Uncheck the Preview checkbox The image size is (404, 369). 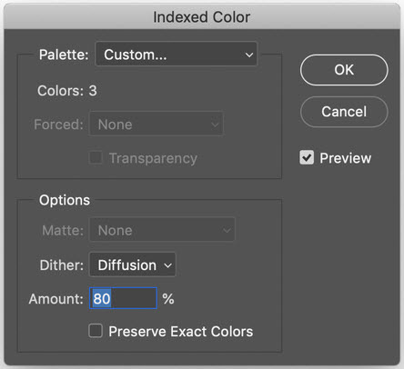(x=307, y=157)
